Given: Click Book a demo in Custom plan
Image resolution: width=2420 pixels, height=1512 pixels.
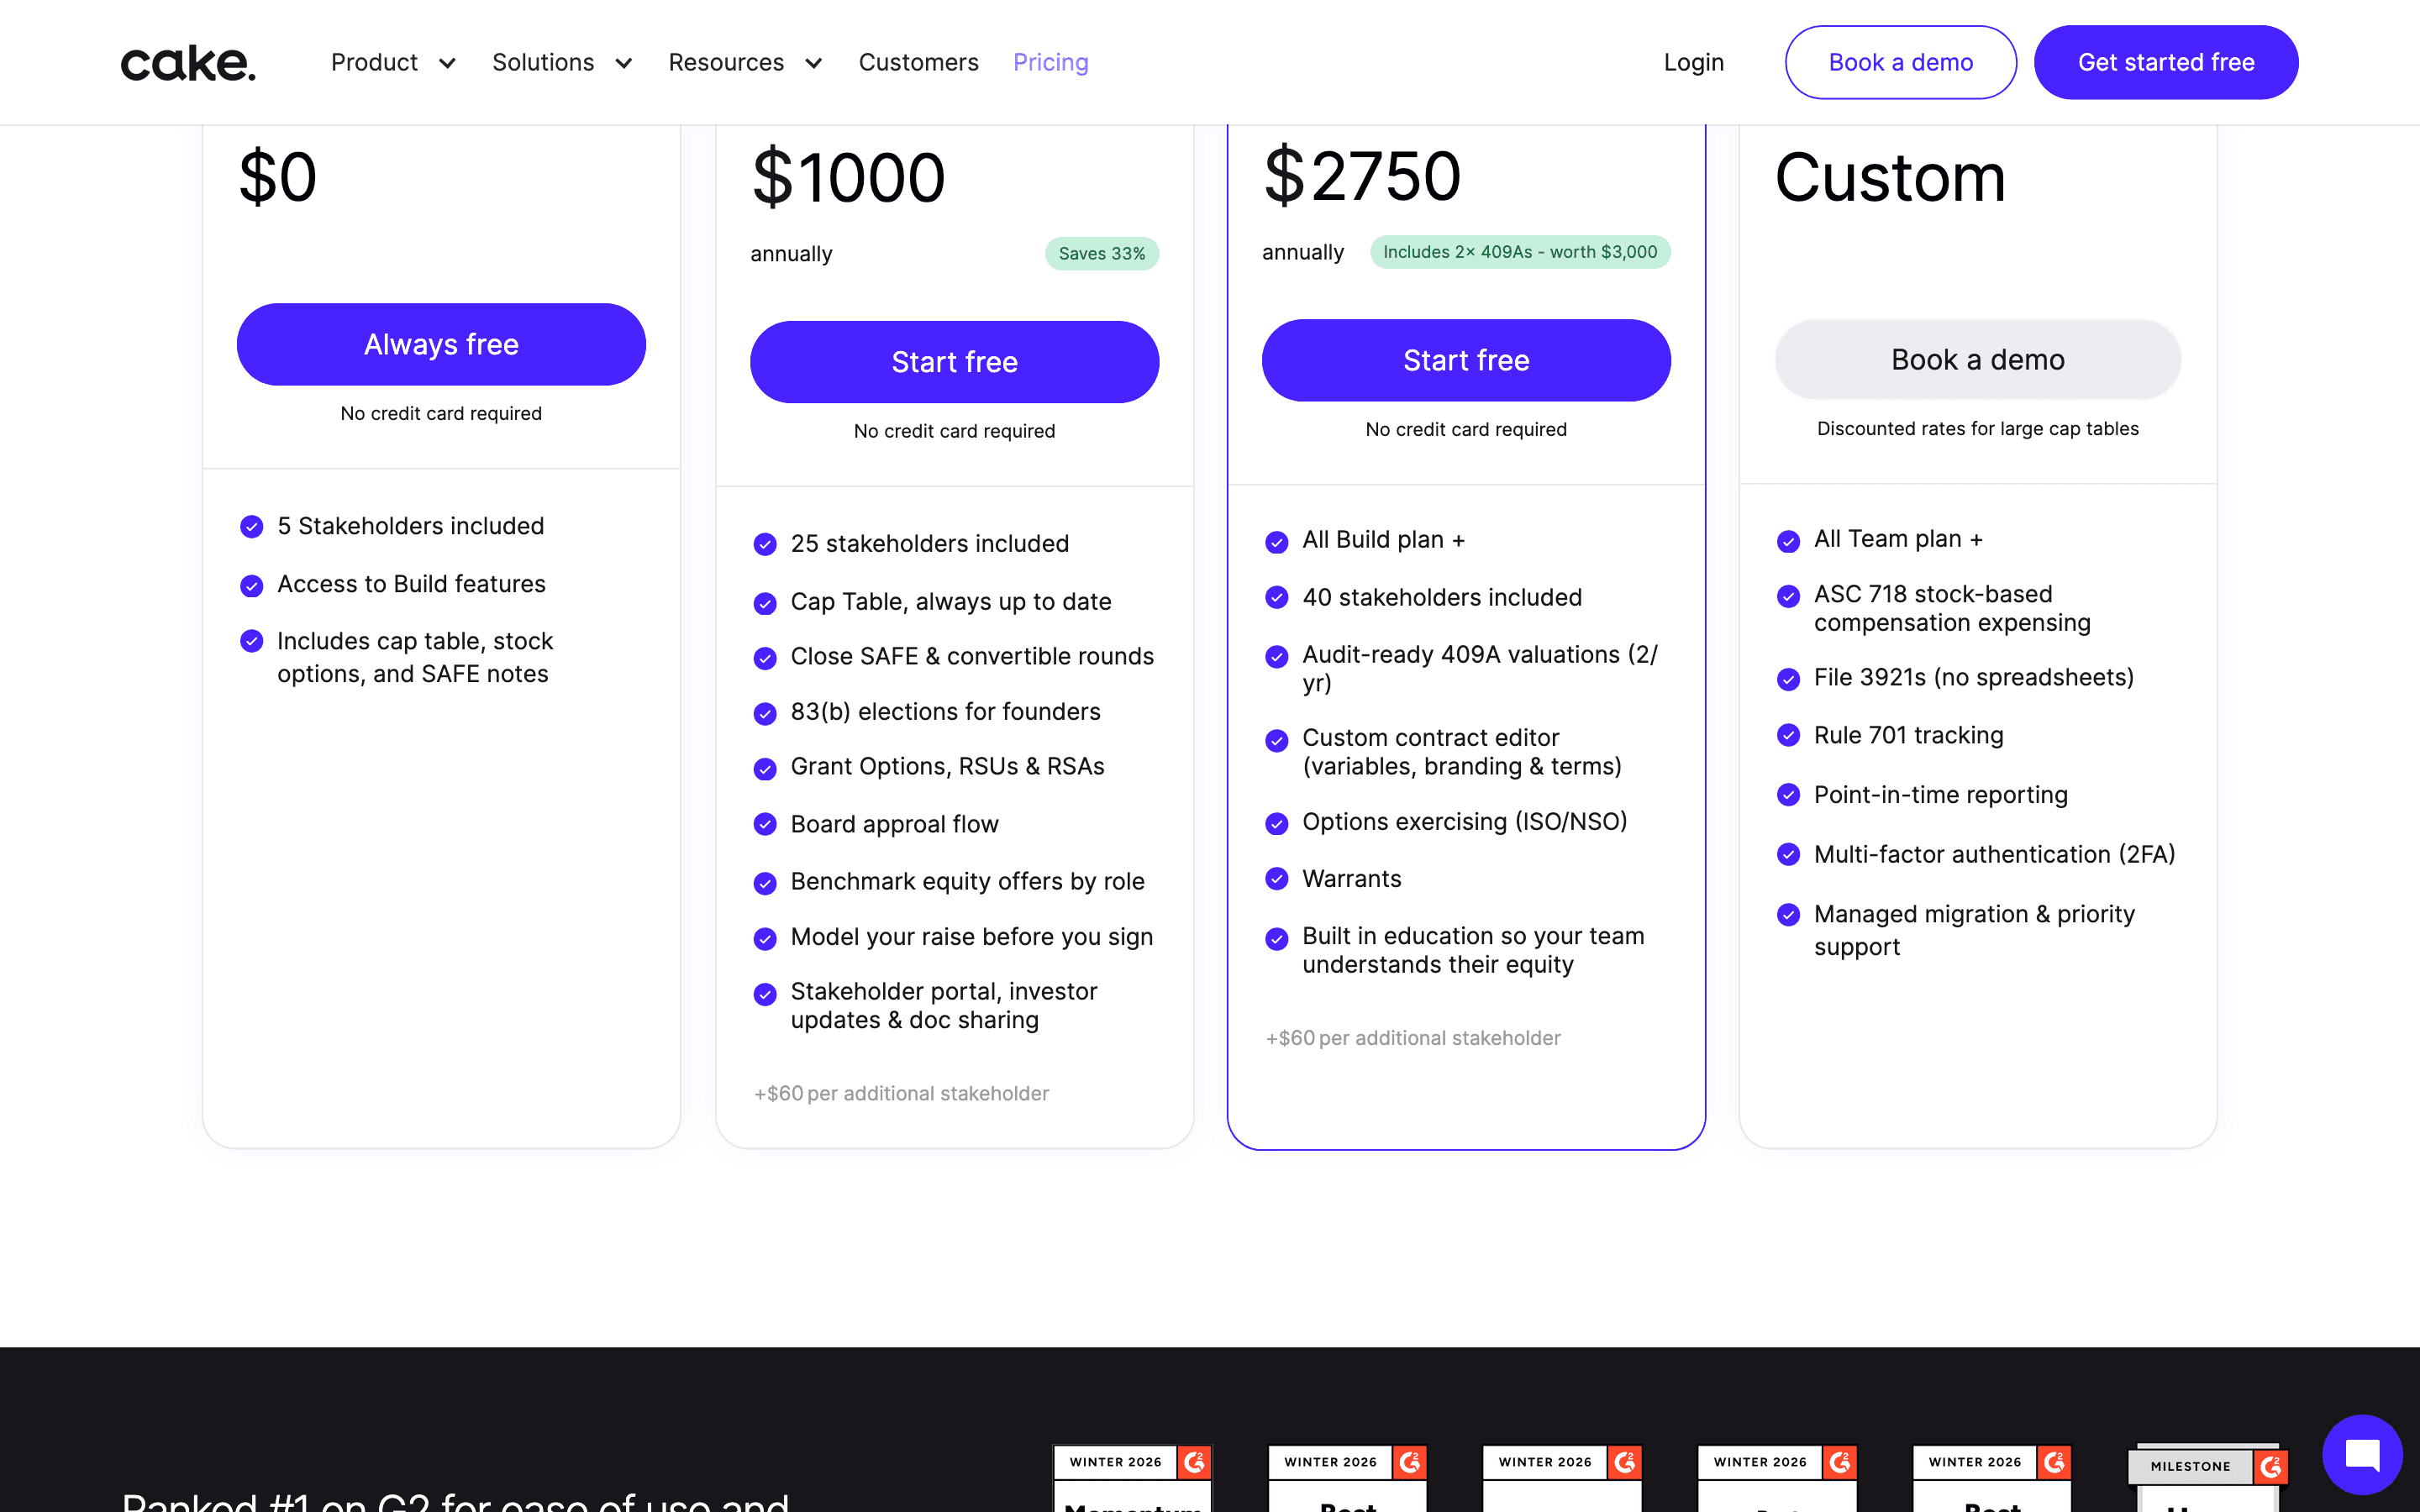Looking at the screenshot, I should tap(1978, 359).
